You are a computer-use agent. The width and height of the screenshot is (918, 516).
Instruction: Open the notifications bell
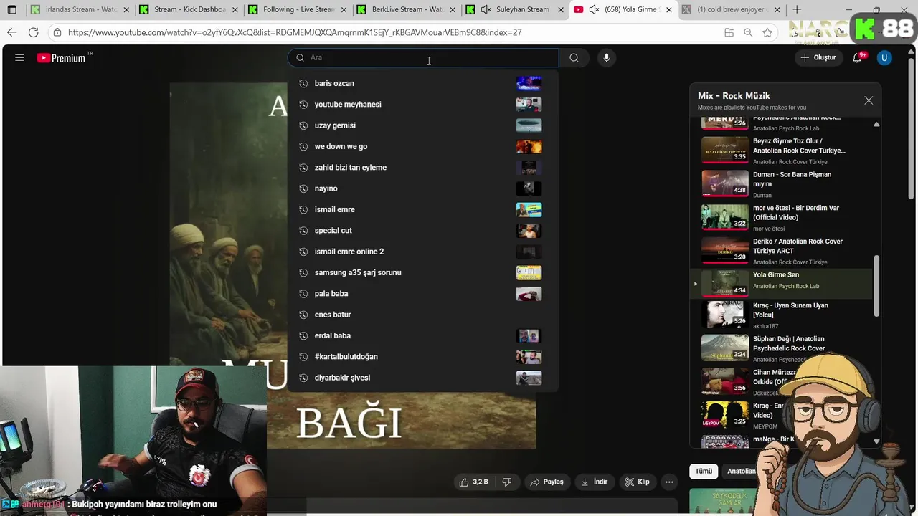[x=857, y=58]
